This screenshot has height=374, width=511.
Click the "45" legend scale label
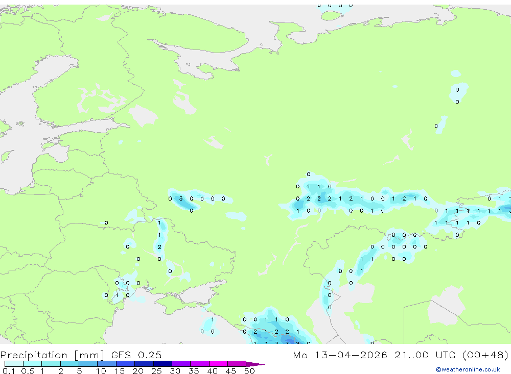point(231,371)
